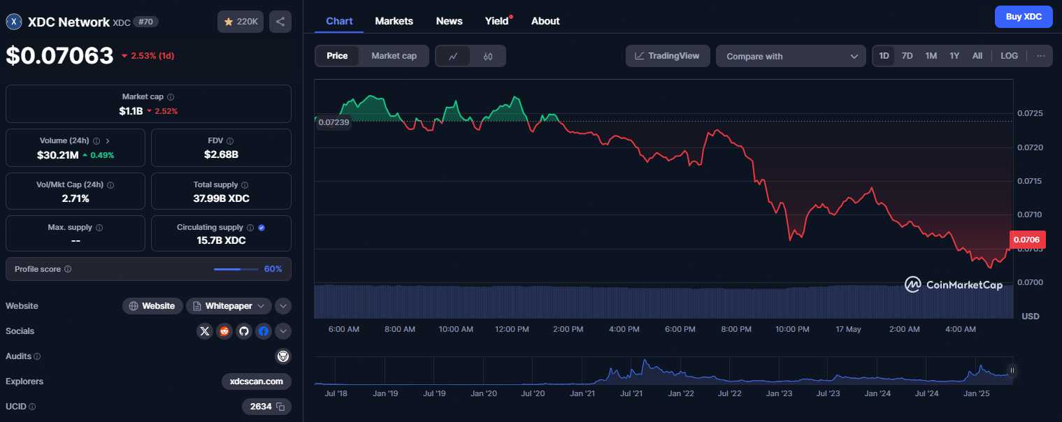Expand more website links chevron
Viewport: 1062px width, 422px height.
click(283, 306)
